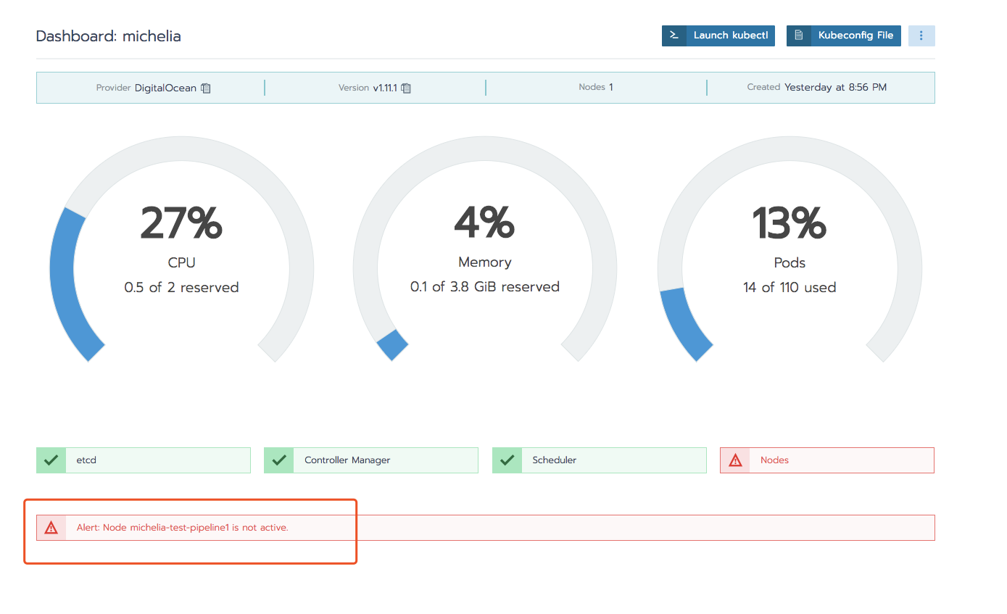Select the Nodes status tile
Viewport: 1007px width, 614px height.
point(826,460)
